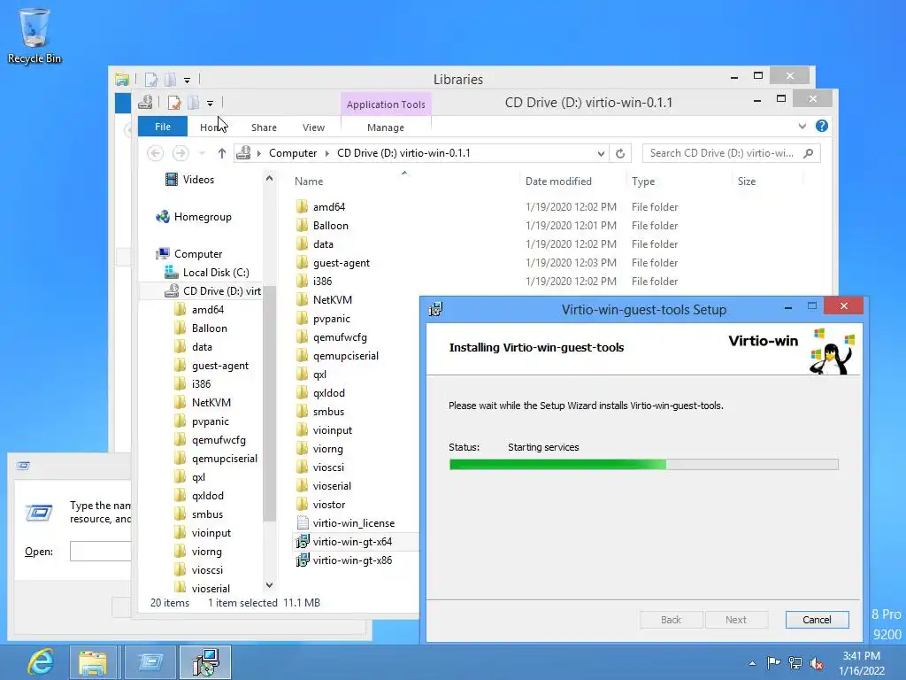Viewport: 906px width, 680px height.
Task: Open the View ribbon tab
Action: pyautogui.click(x=313, y=127)
